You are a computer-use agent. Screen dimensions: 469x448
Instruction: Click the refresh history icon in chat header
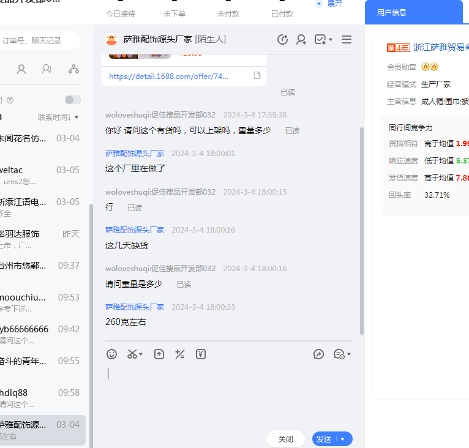(282, 40)
